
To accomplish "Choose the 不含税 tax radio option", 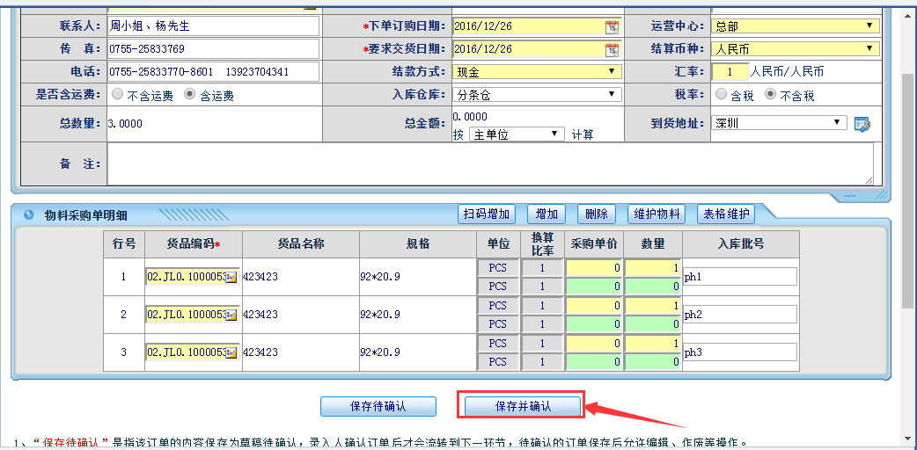I will click(x=770, y=95).
